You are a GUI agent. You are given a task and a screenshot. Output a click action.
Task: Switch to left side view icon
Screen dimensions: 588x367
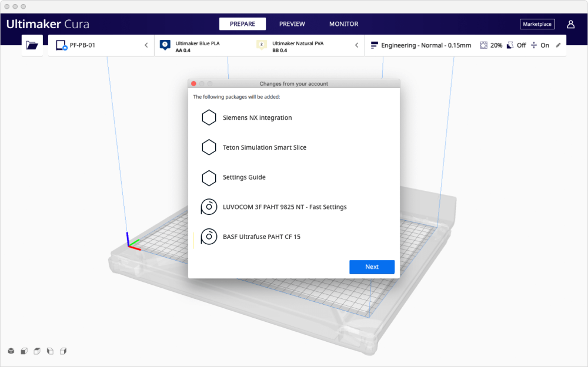50,351
